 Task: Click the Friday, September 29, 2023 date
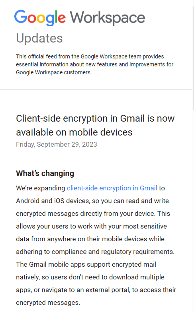tap(57, 144)
